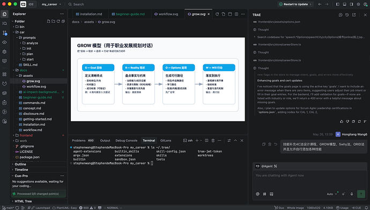Open the Auto model dropdown in chat

(332, 194)
